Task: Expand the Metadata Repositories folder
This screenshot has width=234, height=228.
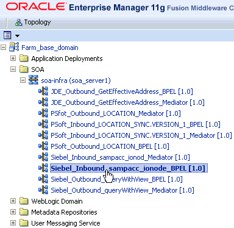Action: pyautogui.click(x=13, y=212)
